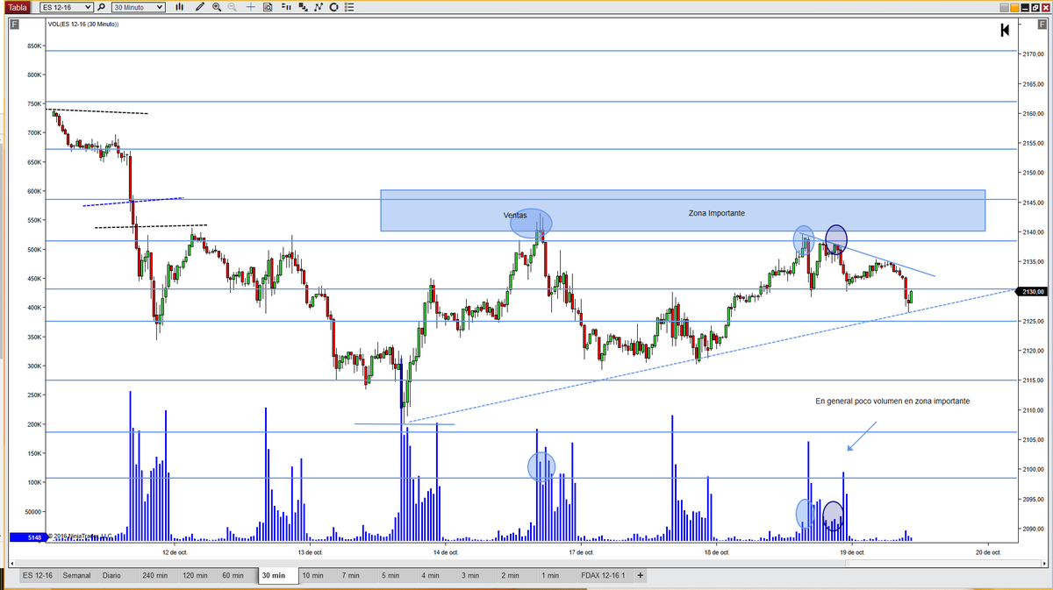Click the zoom in magnifier icon
The image size is (1053, 590).
click(217, 7)
